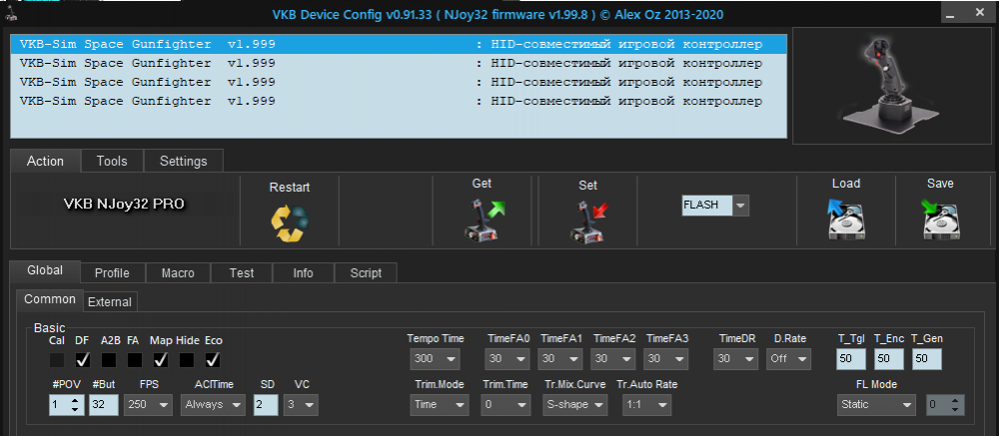
Task: Click the #POV stepper field
Action: [x=67, y=405]
